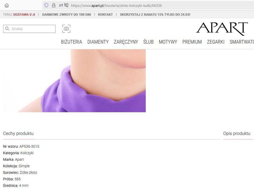Open the PREMIUM menu
The height and width of the screenshot is (196, 254).
coord(192,42)
